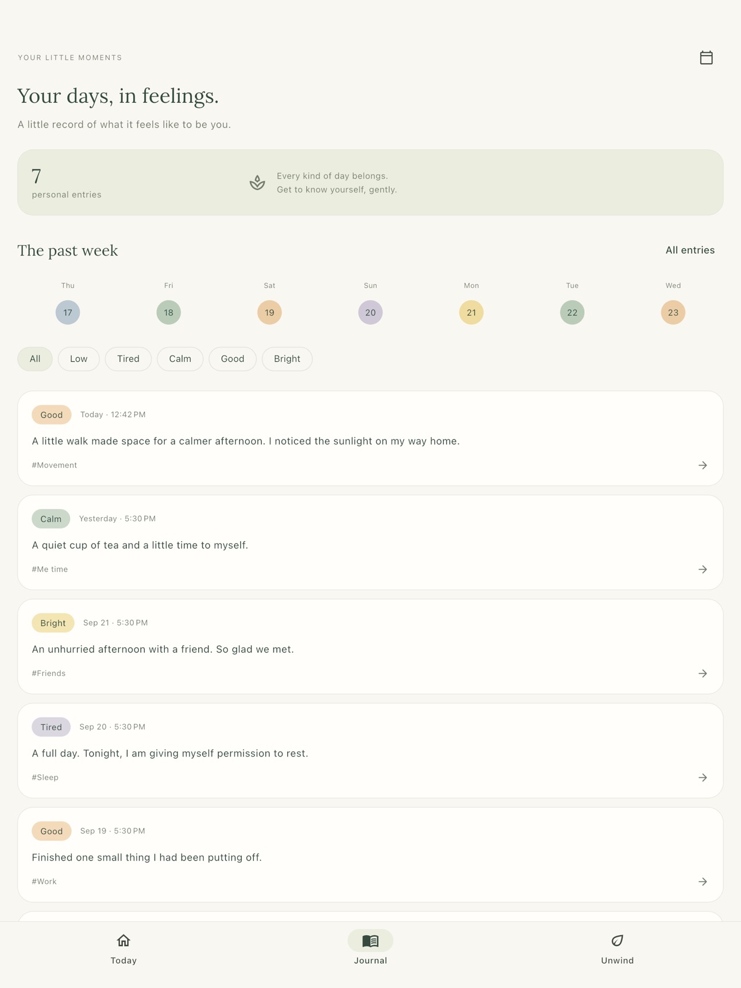Filter entries by Low mood
Image resolution: width=741 pixels, height=988 pixels.
79,359
